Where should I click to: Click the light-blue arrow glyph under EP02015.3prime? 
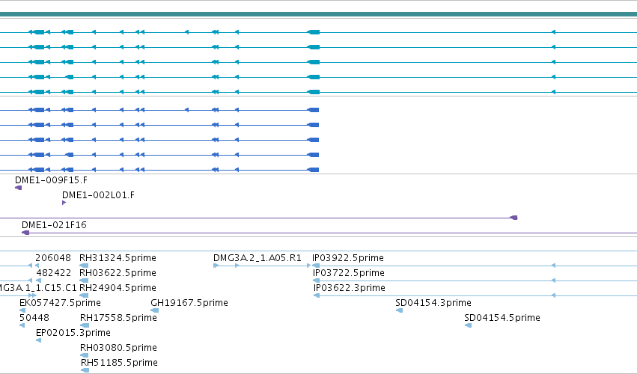point(39,340)
